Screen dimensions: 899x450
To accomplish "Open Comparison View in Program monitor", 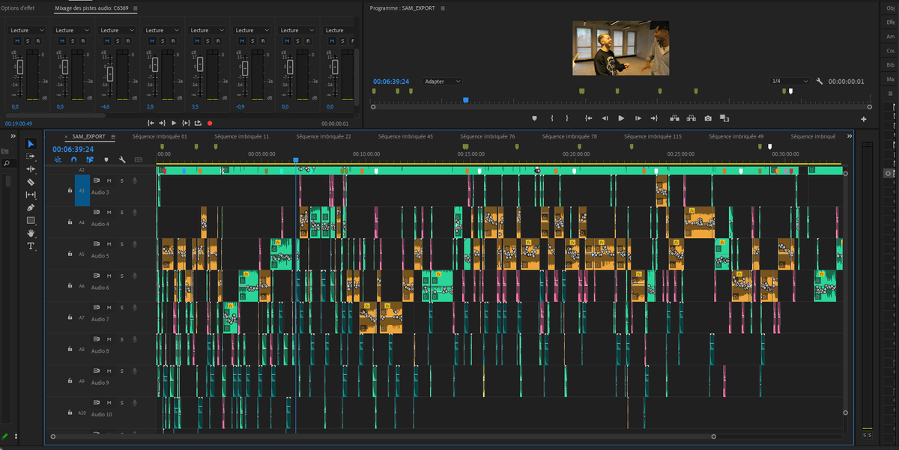I will coord(724,118).
